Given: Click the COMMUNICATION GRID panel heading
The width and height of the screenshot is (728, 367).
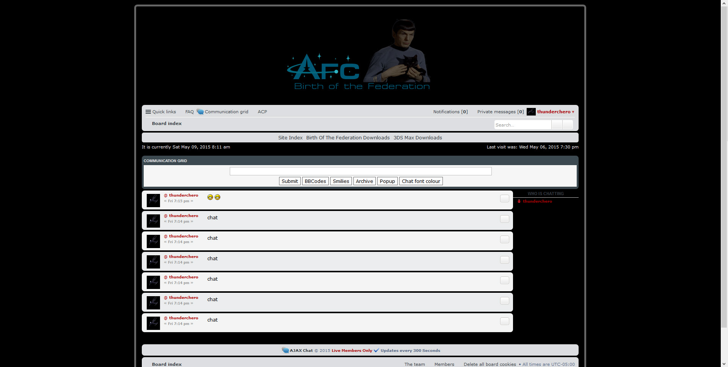Looking at the screenshot, I should 165,161.
